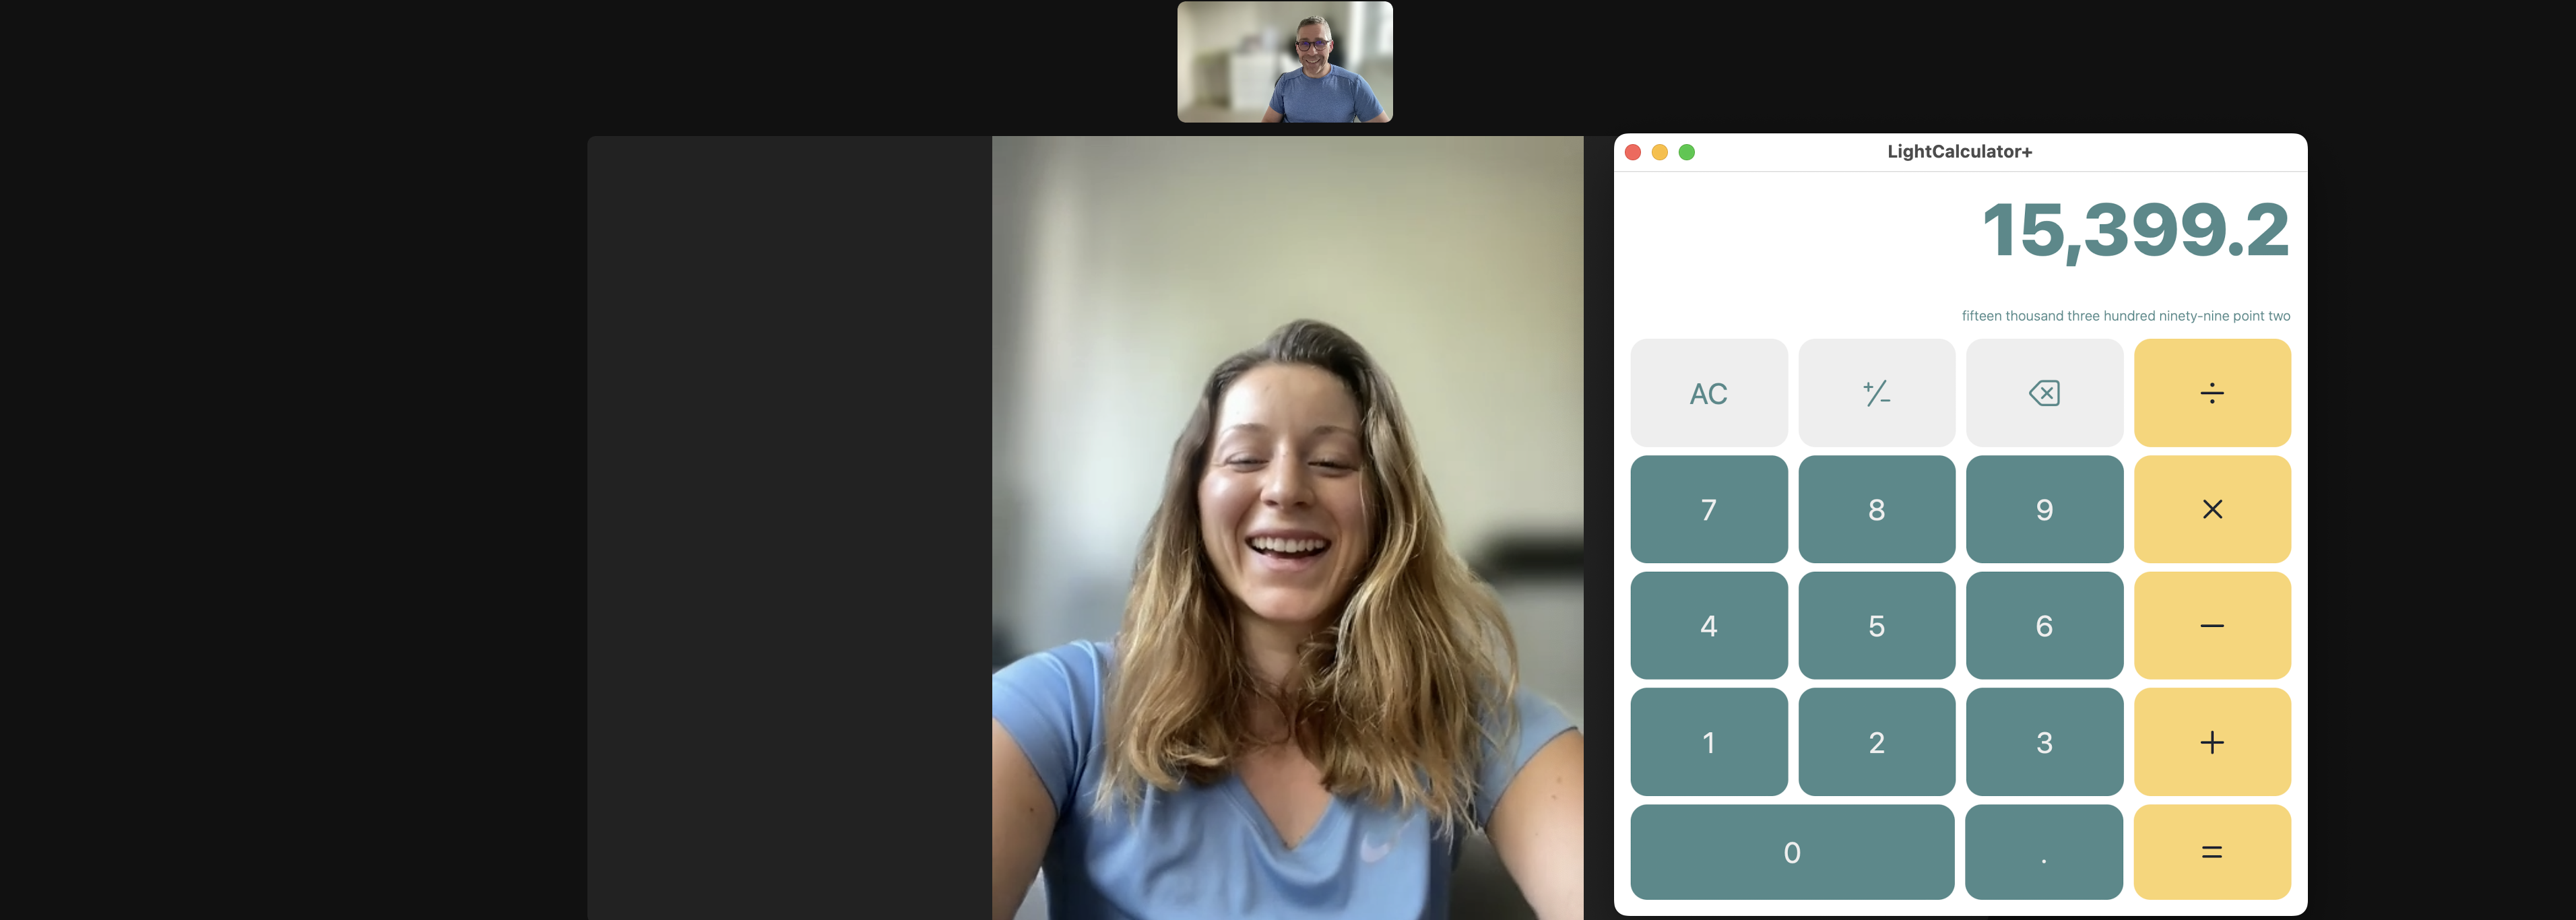Click the backspace delete icon
Image resolution: width=2576 pixels, height=920 pixels.
click(2044, 393)
